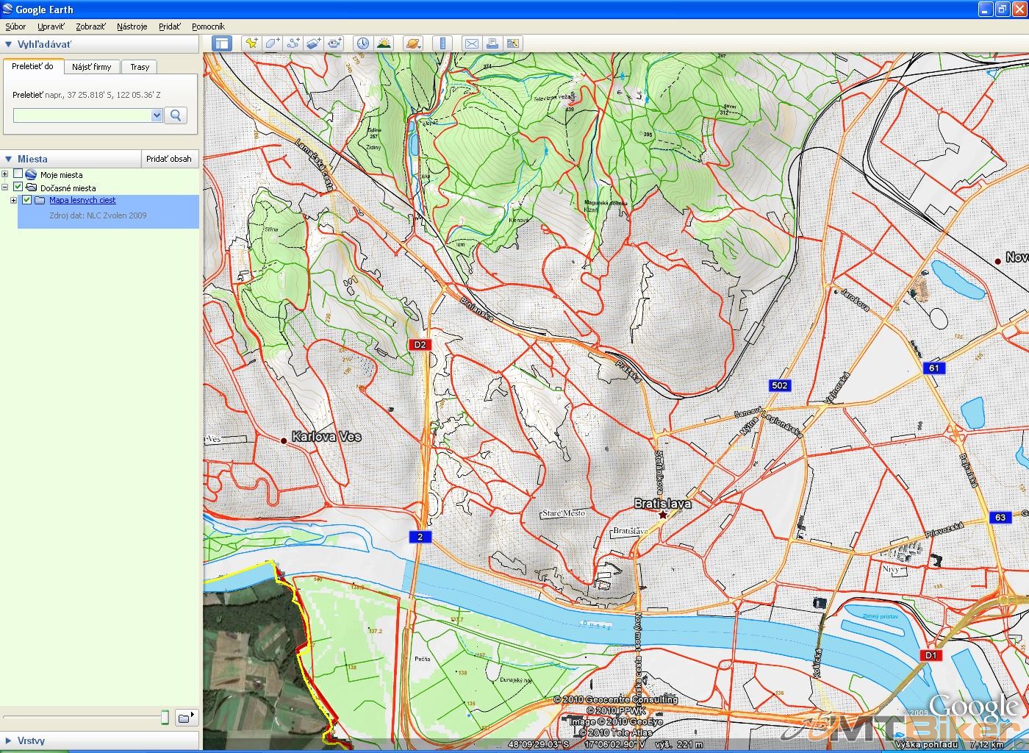Open the ruler measuring tool

pyautogui.click(x=442, y=43)
